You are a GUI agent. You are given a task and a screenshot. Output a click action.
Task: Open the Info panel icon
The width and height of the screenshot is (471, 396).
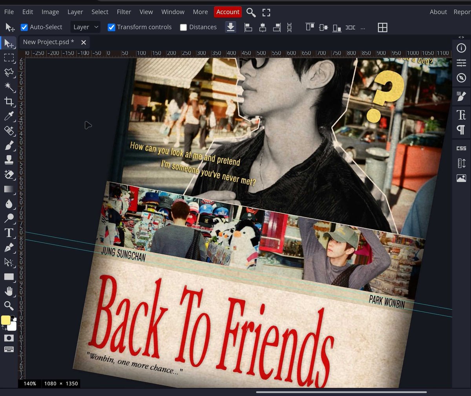[x=461, y=48]
